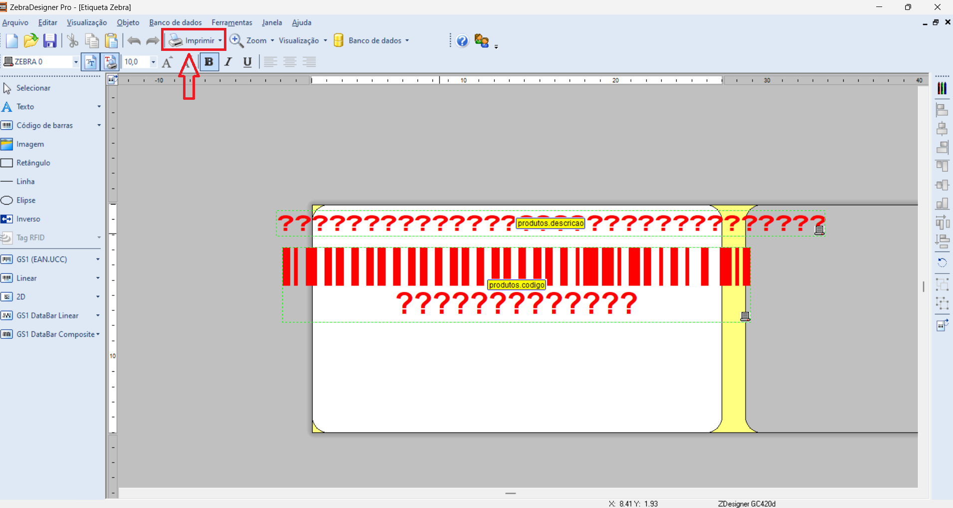Align objects right via right toolbar

click(x=942, y=147)
